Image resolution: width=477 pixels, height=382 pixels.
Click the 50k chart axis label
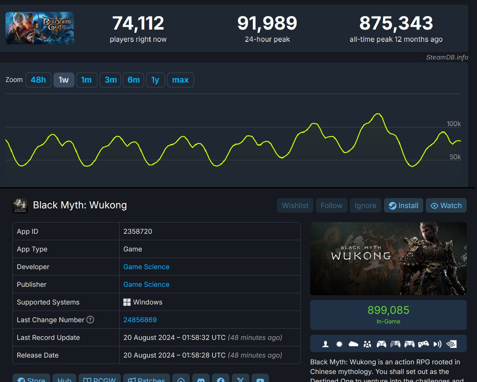pos(455,157)
